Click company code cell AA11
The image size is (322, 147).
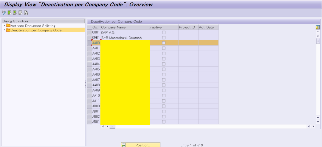pos(96,101)
